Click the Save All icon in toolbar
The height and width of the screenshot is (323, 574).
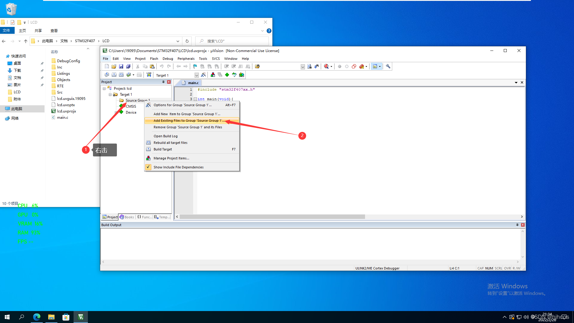(x=128, y=66)
